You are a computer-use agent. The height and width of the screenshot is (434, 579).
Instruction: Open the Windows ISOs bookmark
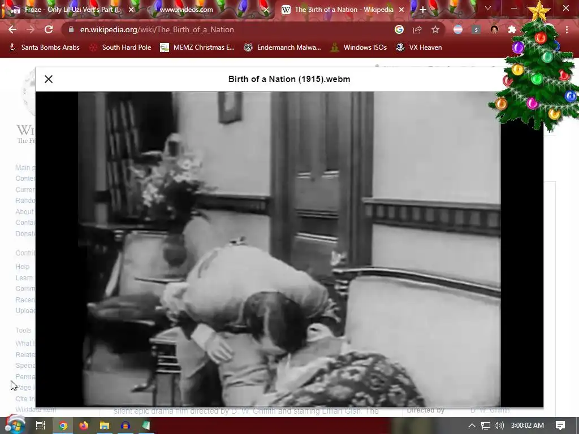(358, 47)
